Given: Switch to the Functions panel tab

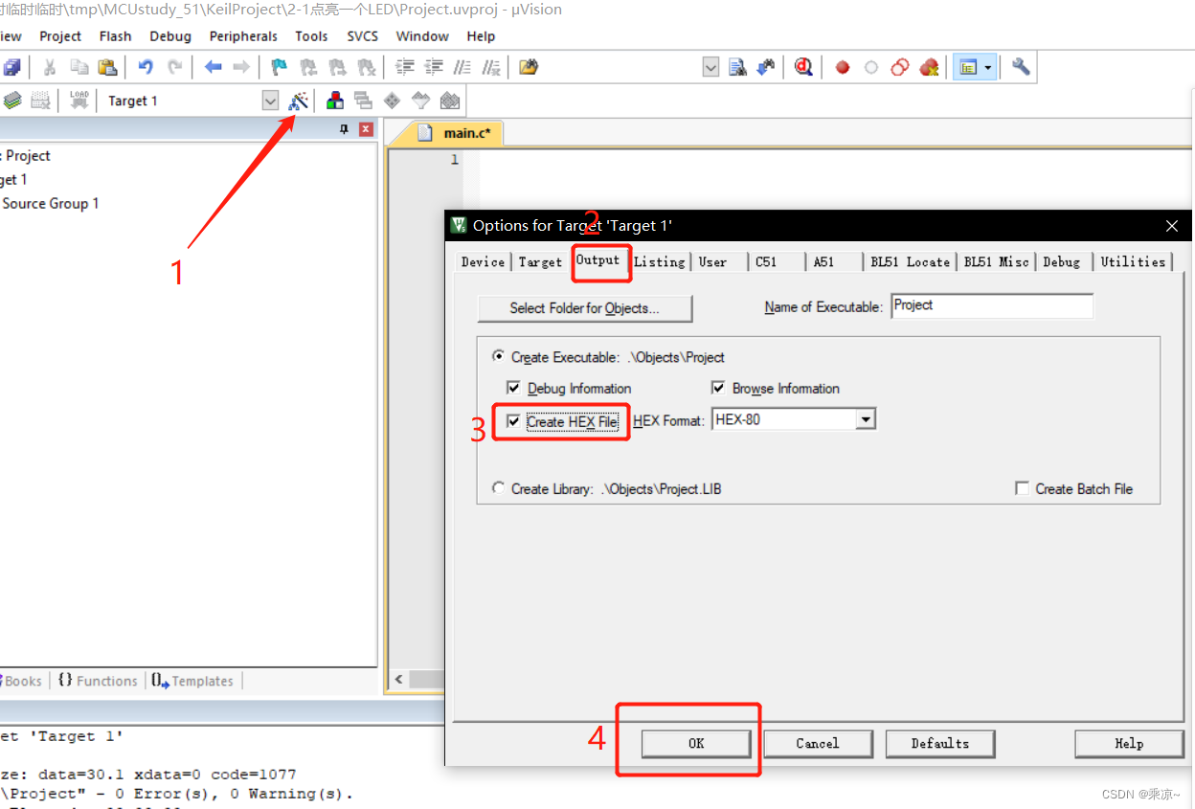Looking at the screenshot, I should tap(98, 681).
